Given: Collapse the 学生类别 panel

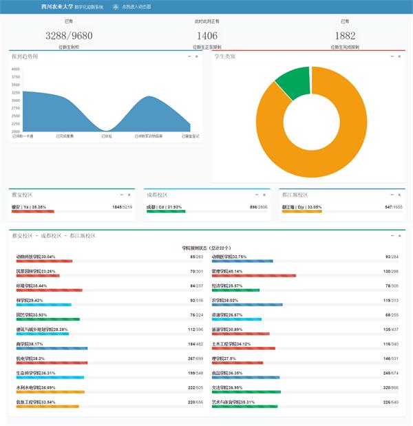Looking at the screenshot, I should (x=392, y=56).
